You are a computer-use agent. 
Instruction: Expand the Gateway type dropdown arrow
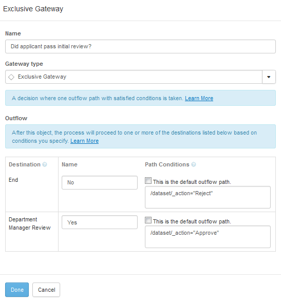269,77
